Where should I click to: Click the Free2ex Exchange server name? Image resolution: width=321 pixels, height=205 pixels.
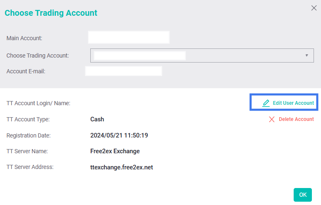[x=115, y=151]
